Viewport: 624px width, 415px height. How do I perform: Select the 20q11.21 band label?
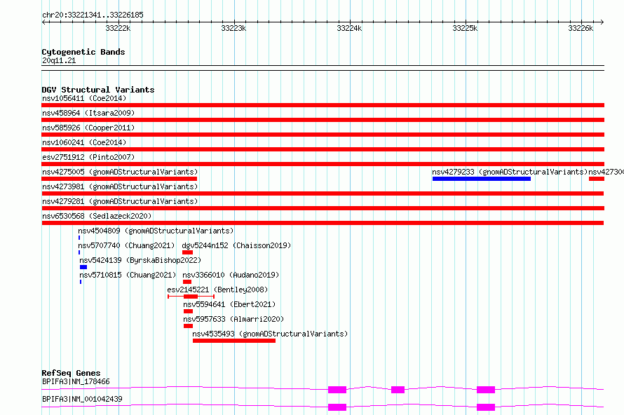[x=59, y=61]
